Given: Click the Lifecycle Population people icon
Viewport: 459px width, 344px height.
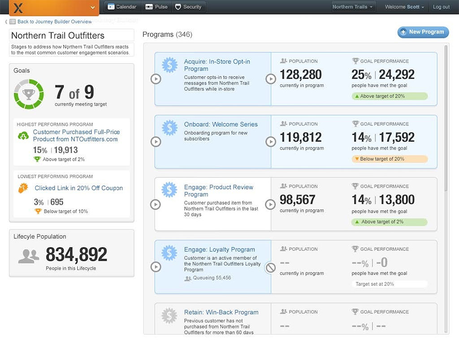Looking at the screenshot, I should 28,256.
